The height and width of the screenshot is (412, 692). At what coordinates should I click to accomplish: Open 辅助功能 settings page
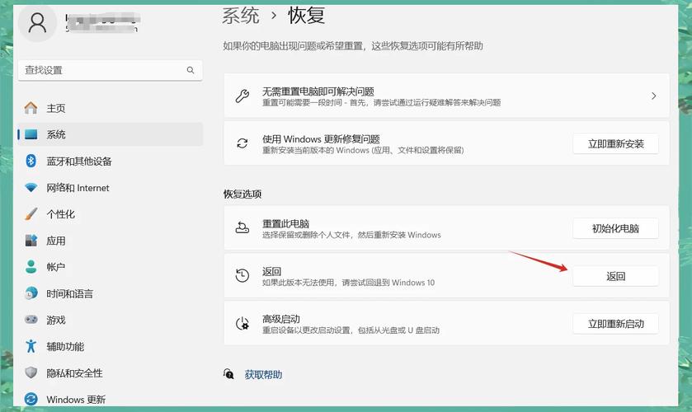(111, 346)
